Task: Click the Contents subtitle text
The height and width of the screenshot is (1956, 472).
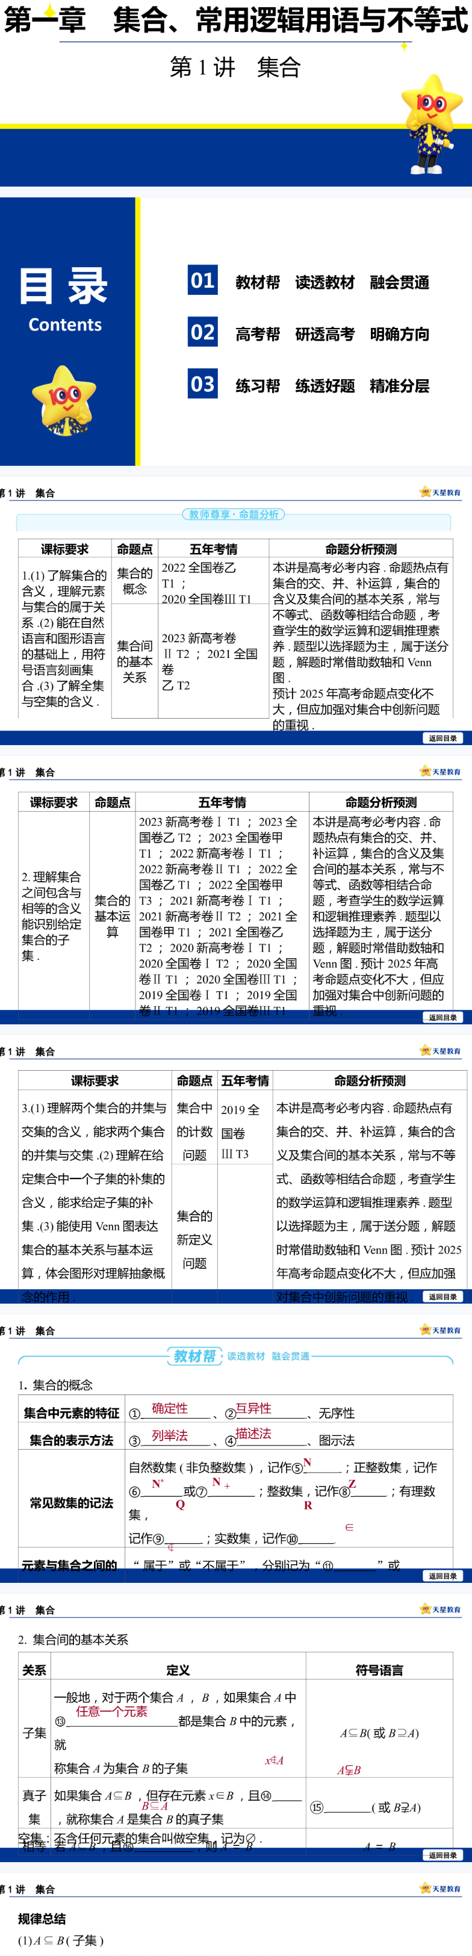Action: click(x=64, y=325)
